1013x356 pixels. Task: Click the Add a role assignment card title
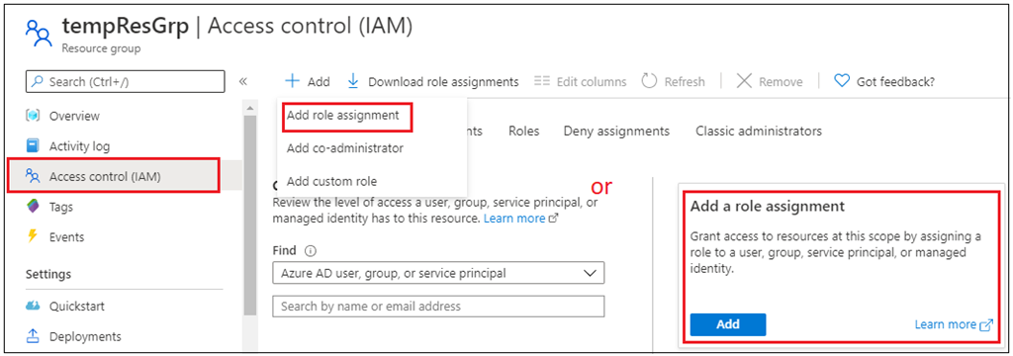point(768,206)
